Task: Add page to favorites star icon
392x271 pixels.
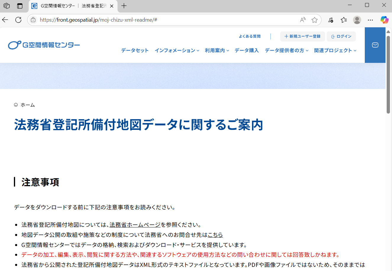Action: (314, 20)
